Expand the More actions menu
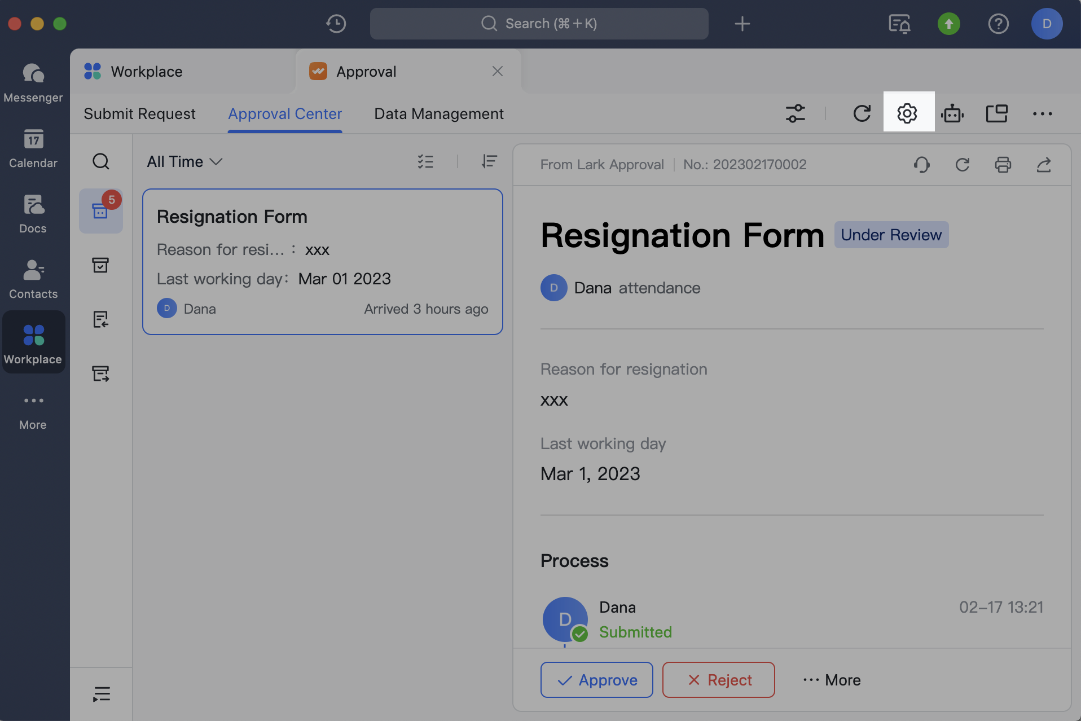The image size is (1081, 721). pyautogui.click(x=832, y=680)
